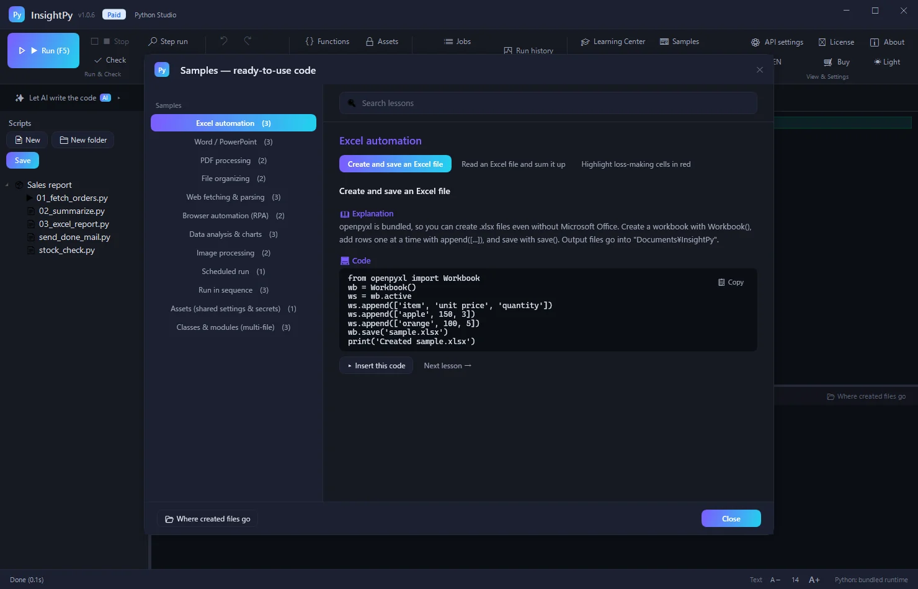
Task: Stop the running script
Action: (110, 42)
